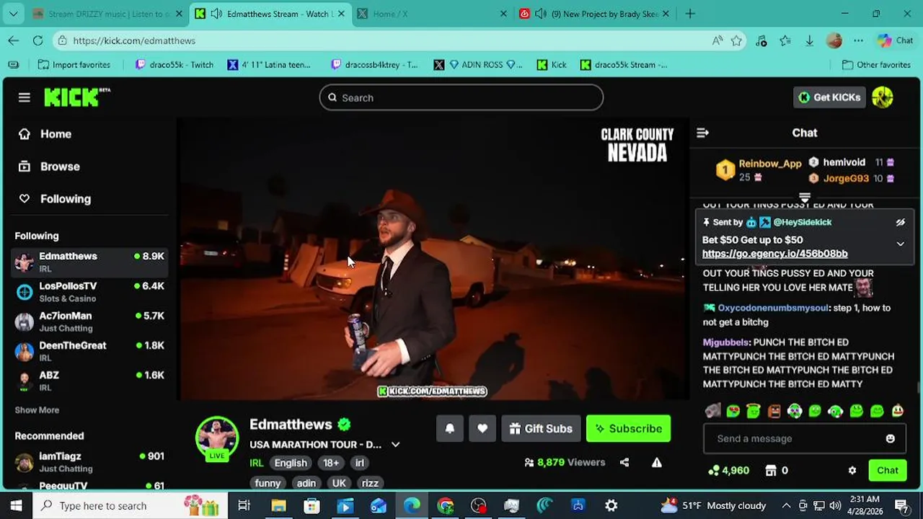Screen dimensions: 923x519
Task: Open iamTiagz recommended channel
Action: point(89,462)
